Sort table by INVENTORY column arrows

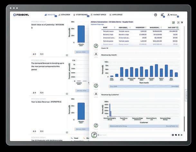[x=145, y=27]
